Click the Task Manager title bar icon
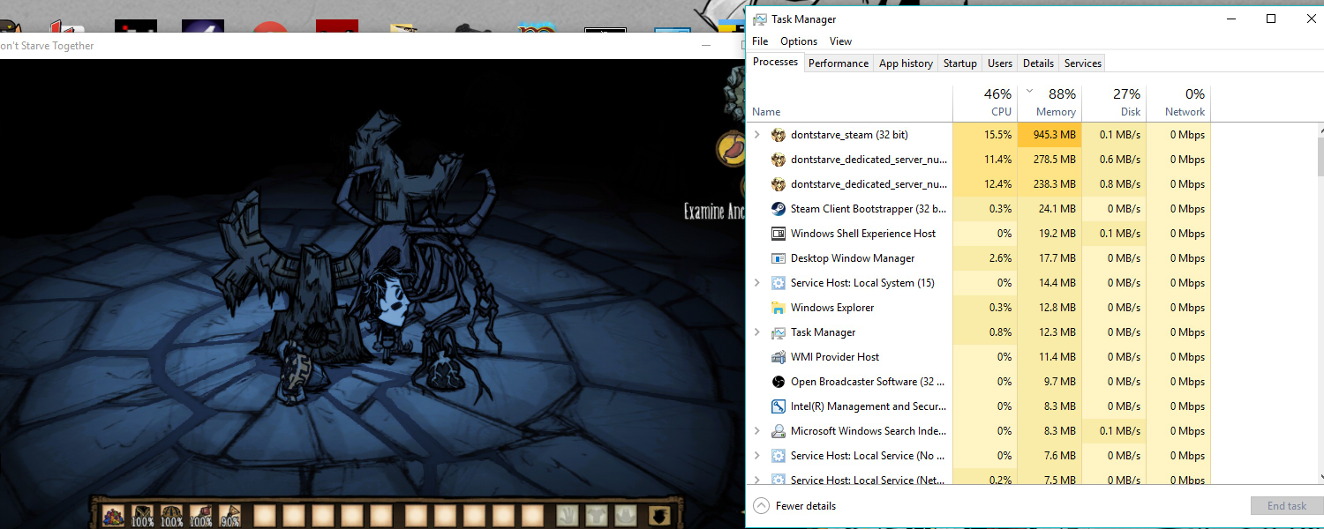 tap(759, 19)
